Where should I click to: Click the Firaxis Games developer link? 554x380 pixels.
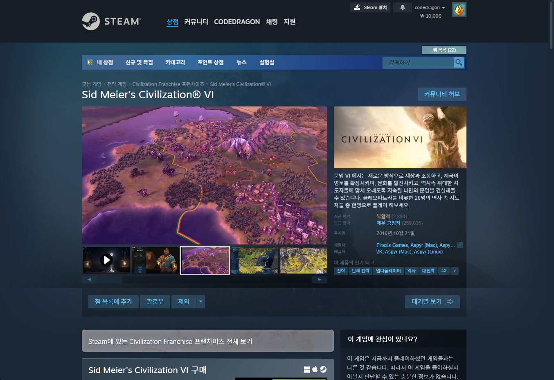tap(392, 245)
